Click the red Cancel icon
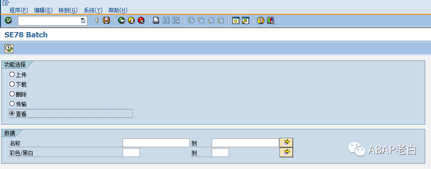 [141, 20]
